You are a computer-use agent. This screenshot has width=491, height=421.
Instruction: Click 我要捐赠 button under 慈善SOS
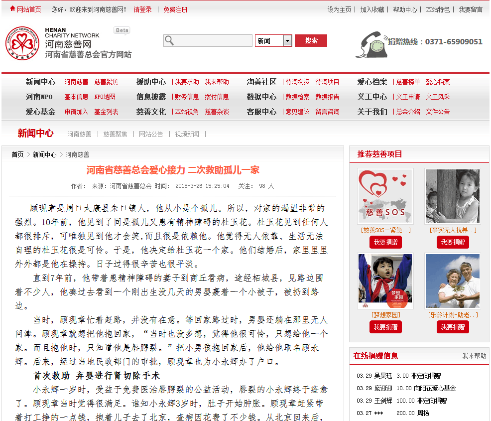click(x=385, y=242)
